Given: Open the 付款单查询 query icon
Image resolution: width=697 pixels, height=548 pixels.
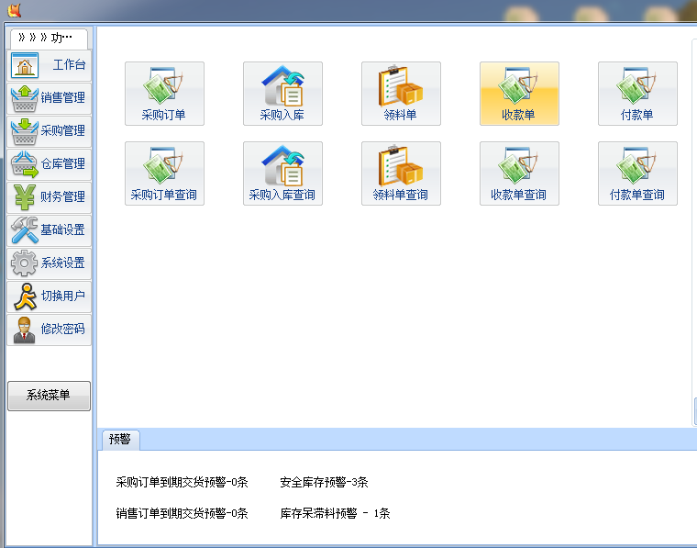Looking at the screenshot, I should (637, 173).
